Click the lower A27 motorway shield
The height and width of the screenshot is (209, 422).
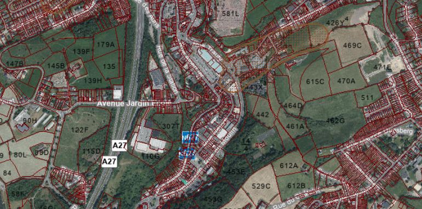pyautogui.click(x=109, y=162)
